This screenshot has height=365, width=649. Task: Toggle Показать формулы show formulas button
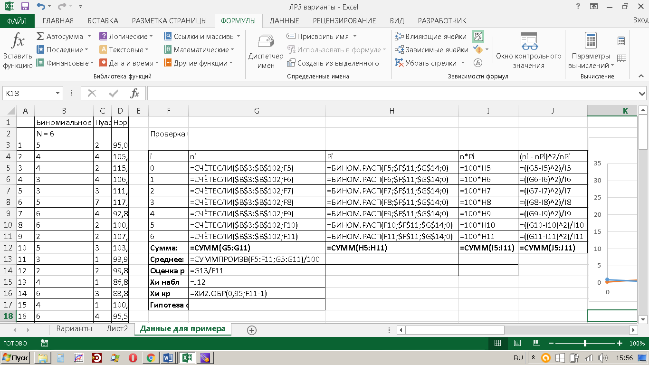click(478, 36)
